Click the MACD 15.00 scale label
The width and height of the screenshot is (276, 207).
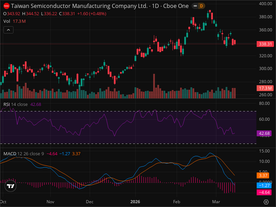pyautogui.click(x=264, y=151)
